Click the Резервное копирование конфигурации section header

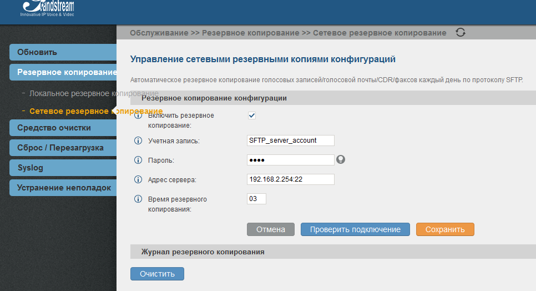(333, 98)
